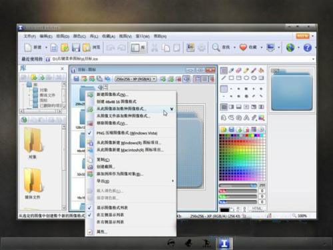Open the 新建 button dropdown arrow
Image resolution: width=333 pixels, height=250 pixels.
(46, 47)
